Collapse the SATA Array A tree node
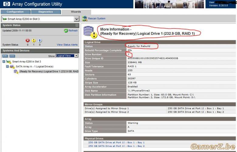The width and height of the screenshot is (237, 152). (x=7, y=66)
